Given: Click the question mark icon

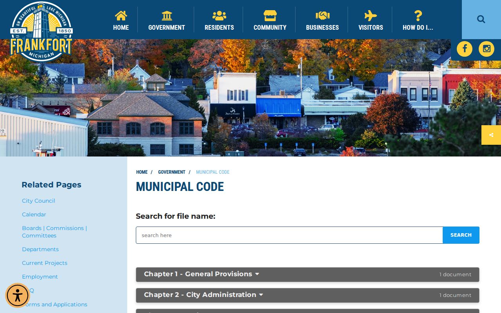Looking at the screenshot, I should pos(418,16).
